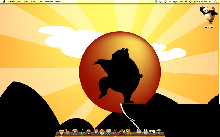Viewport: 220px width, 137px height.
Task: Open the volume control menu
Action: (x=210, y=2)
